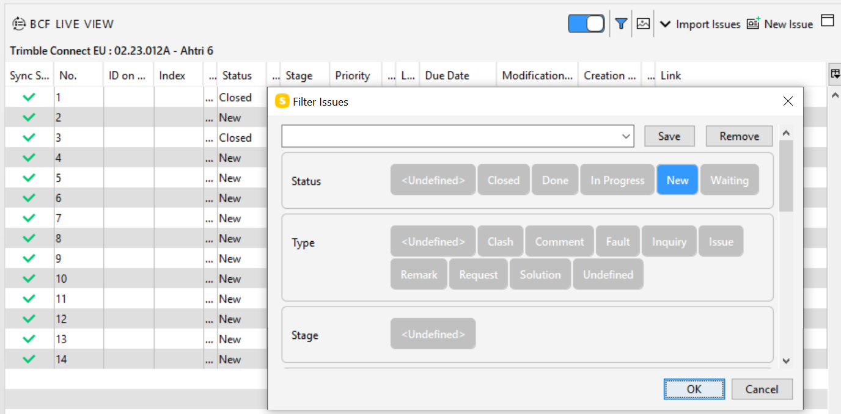Toggle Type filter Request
This screenshot has height=414, width=841.
pyautogui.click(x=479, y=275)
